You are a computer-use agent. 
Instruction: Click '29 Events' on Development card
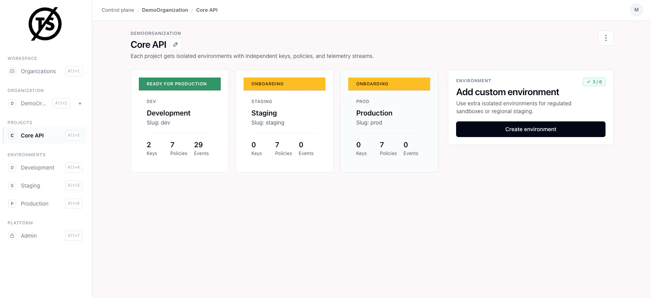pos(202,148)
